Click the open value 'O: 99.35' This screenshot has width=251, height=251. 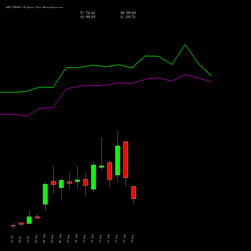click(88, 17)
